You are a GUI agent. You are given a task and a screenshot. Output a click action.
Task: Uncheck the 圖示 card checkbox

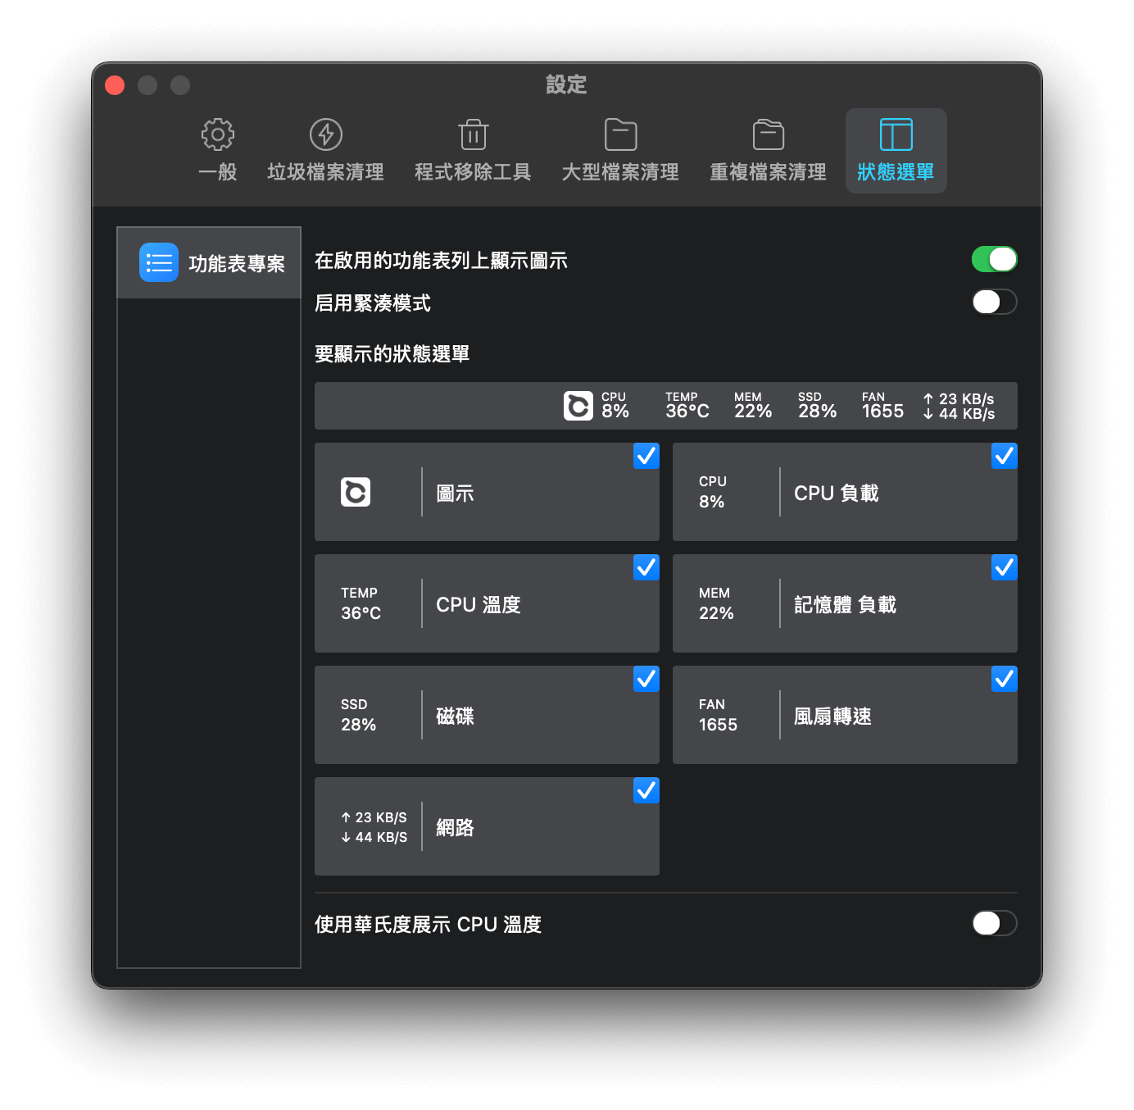tap(646, 456)
